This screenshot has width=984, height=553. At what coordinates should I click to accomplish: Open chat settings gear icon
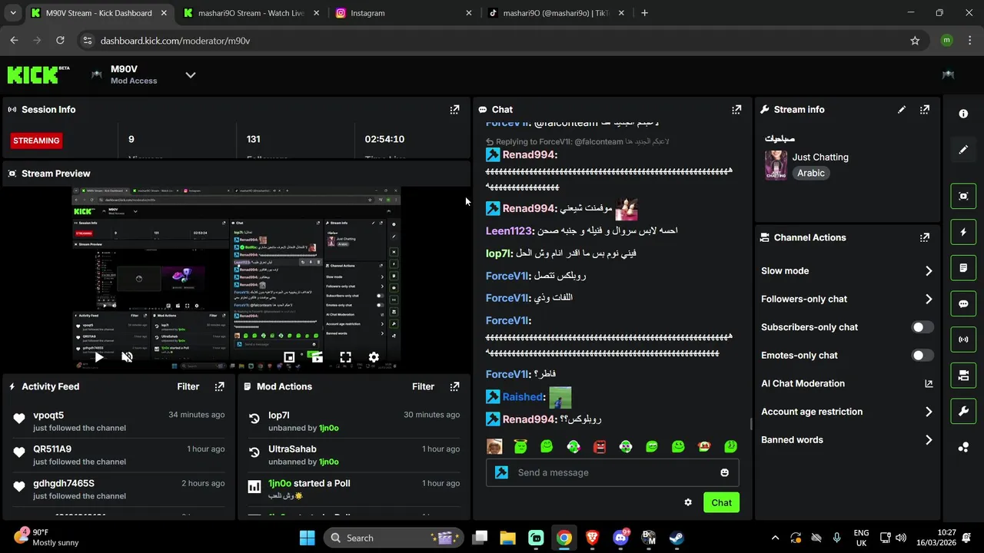pyautogui.click(x=688, y=502)
